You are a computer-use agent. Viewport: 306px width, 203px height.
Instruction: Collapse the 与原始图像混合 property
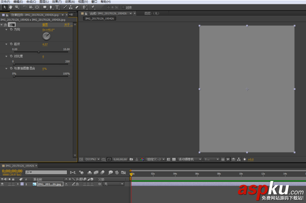coord(6,68)
